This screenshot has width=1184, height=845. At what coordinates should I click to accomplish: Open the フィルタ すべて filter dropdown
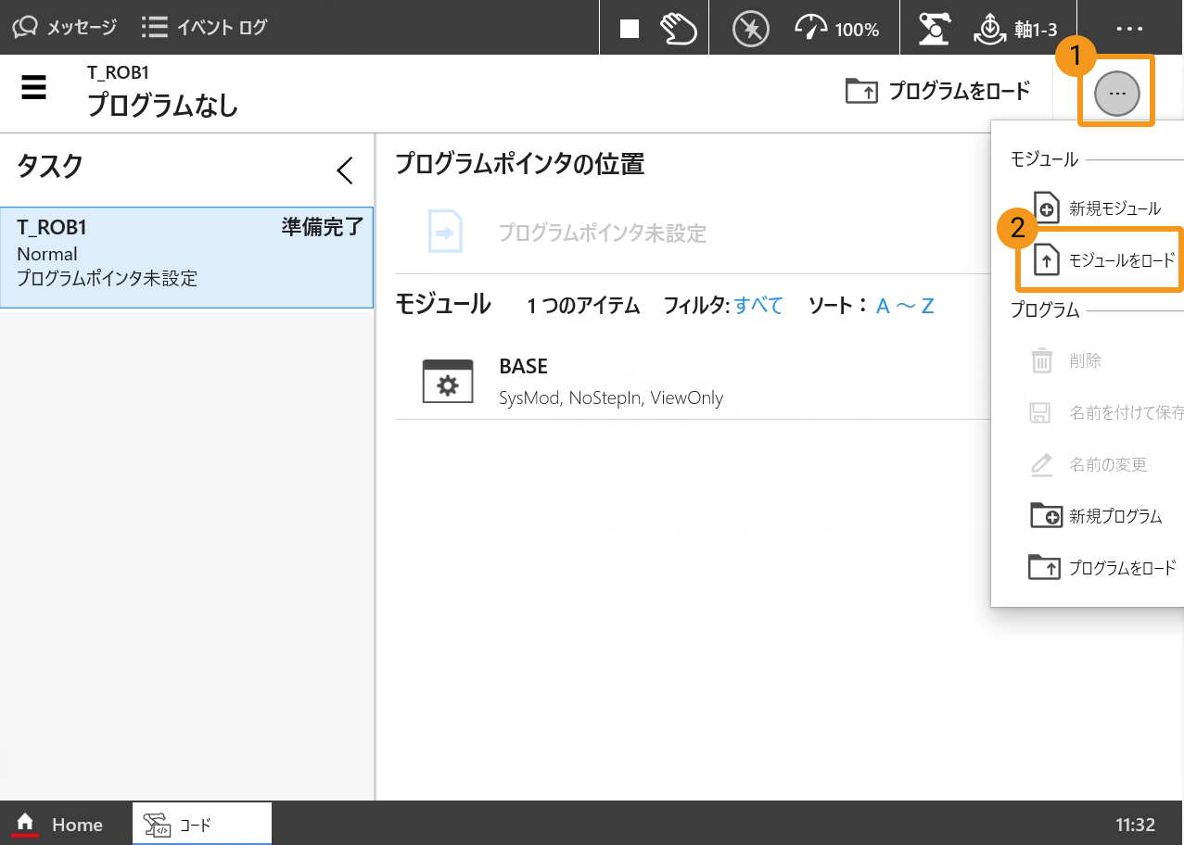coord(758,306)
